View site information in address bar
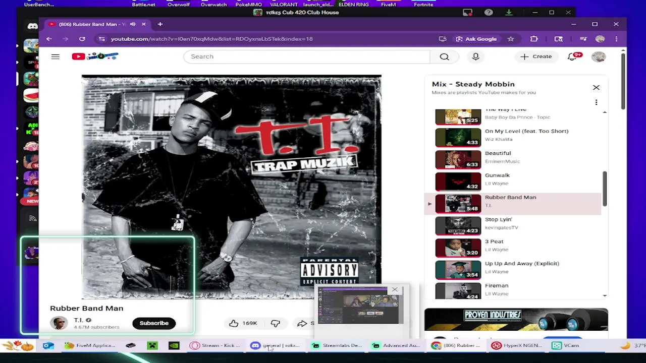646x363 pixels. point(102,39)
